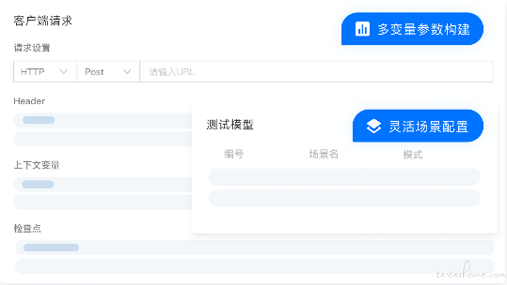
Task: Click the 客户端请求 heading
Action: (42, 21)
